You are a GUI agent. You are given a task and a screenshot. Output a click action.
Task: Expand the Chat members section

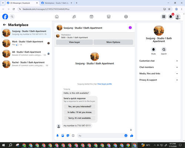(159, 67)
